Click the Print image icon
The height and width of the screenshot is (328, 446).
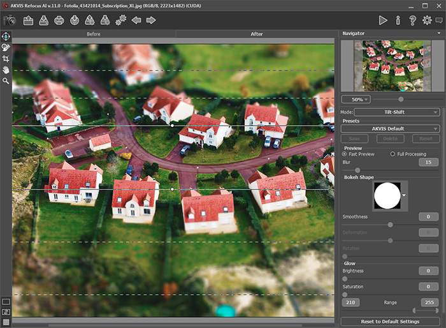click(x=59, y=20)
